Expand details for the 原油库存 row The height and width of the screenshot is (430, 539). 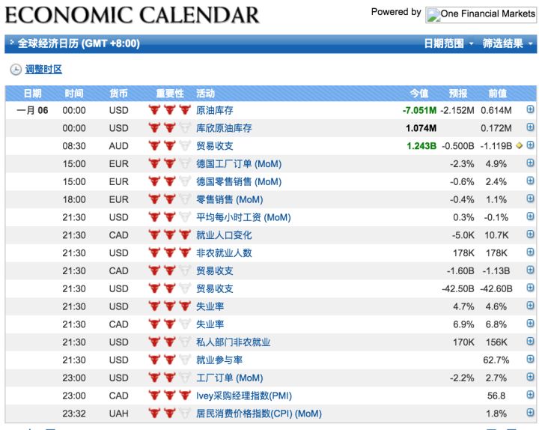point(530,110)
